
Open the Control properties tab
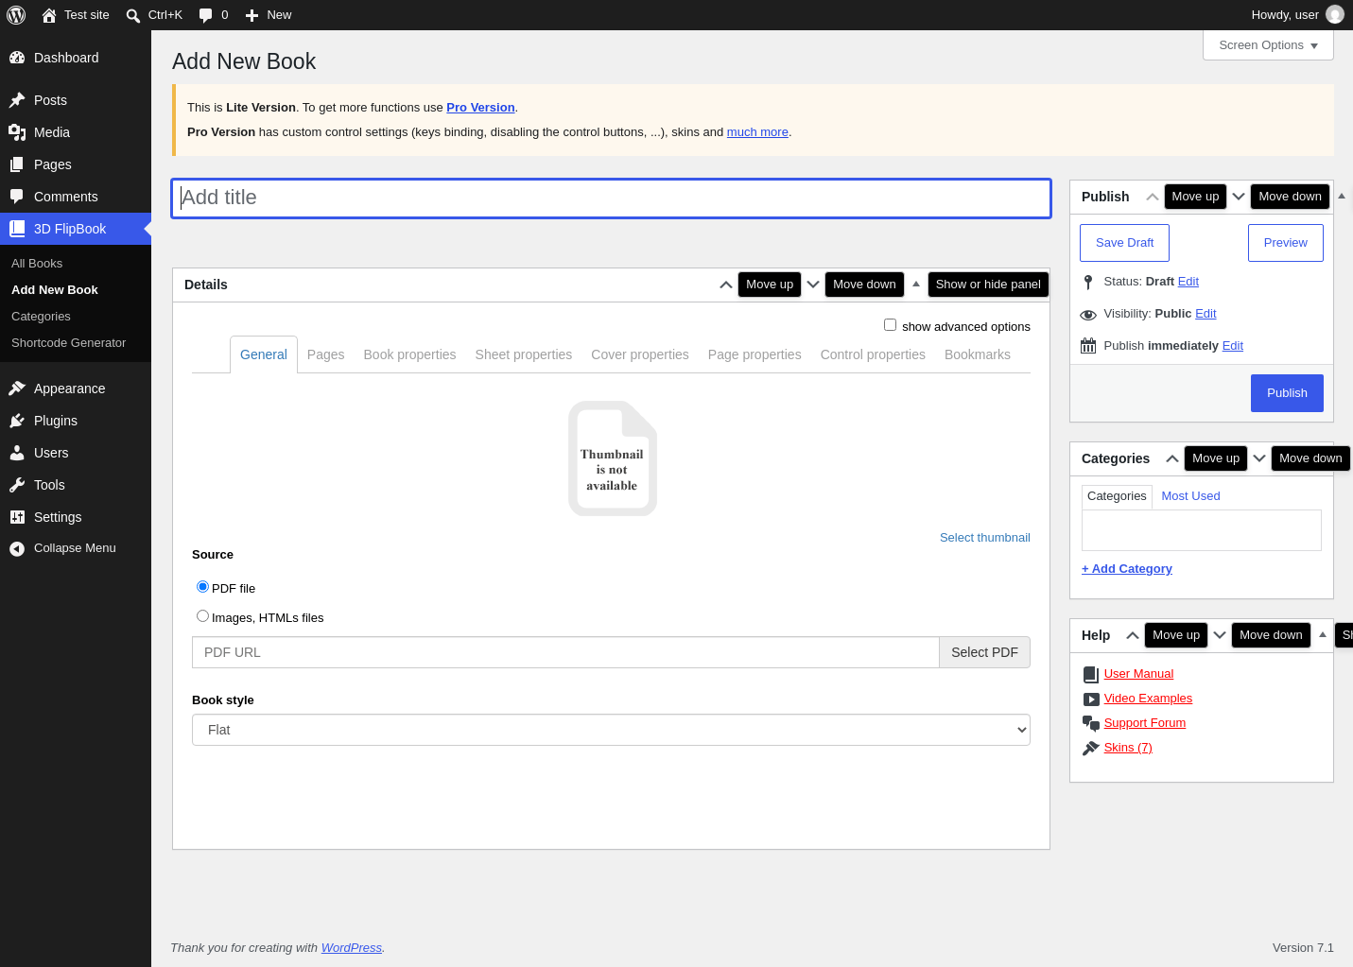pos(873,354)
